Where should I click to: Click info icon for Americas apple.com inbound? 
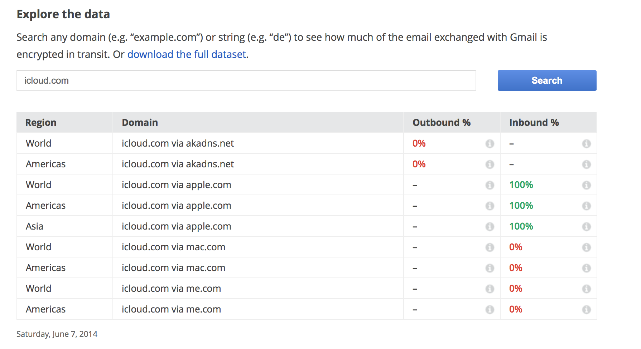(586, 206)
